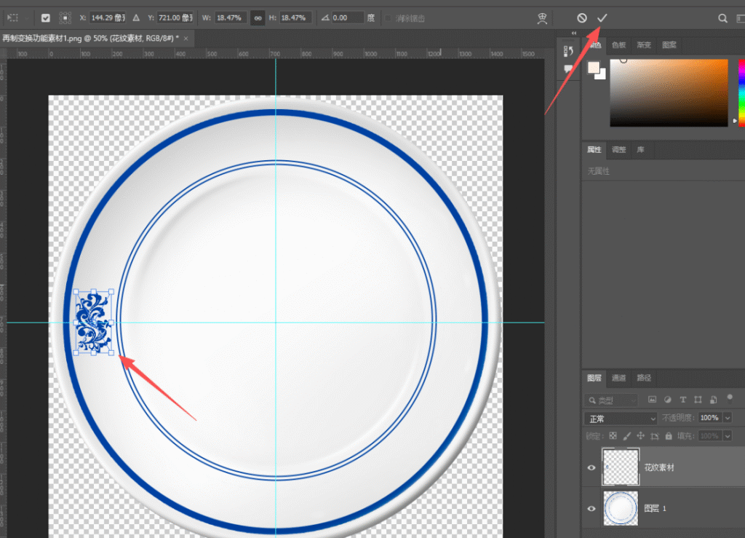Open the layer filter 类型 dropdown
745x538 pixels.
(x=610, y=400)
